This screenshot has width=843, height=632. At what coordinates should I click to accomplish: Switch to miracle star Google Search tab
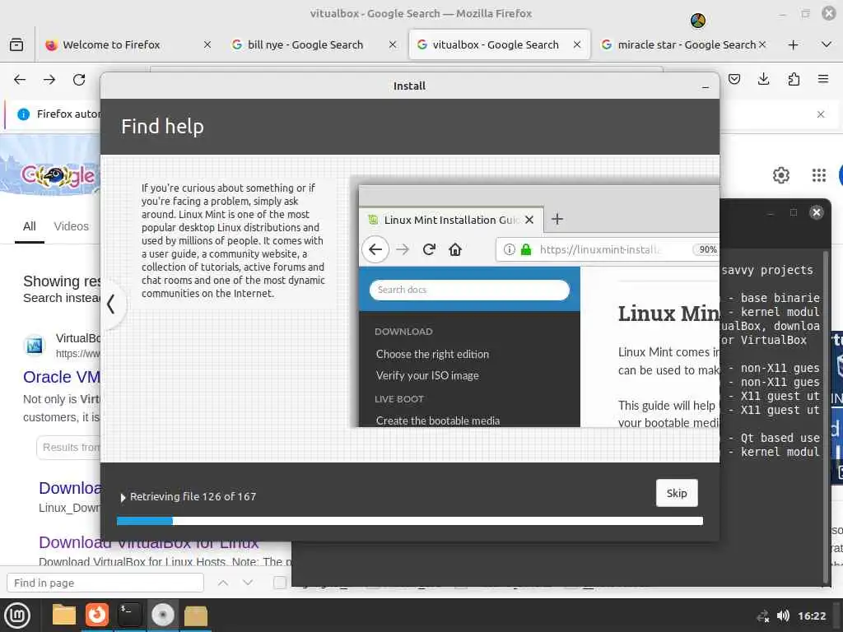[687, 44]
